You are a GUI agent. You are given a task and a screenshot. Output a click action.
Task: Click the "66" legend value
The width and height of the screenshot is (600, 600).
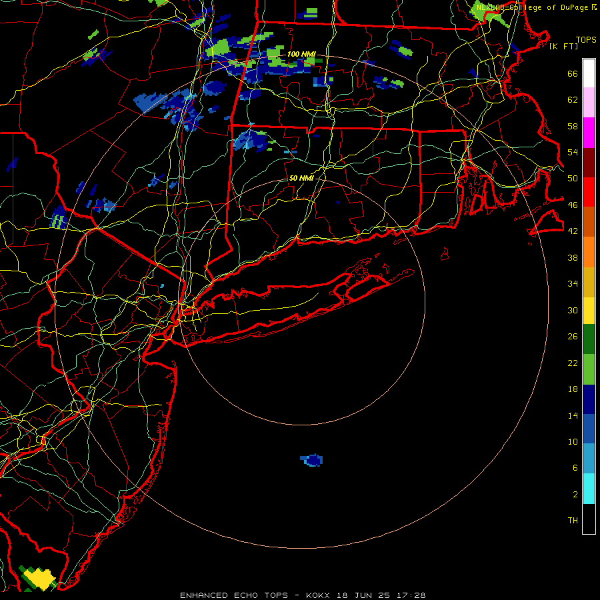pyautogui.click(x=573, y=74)
